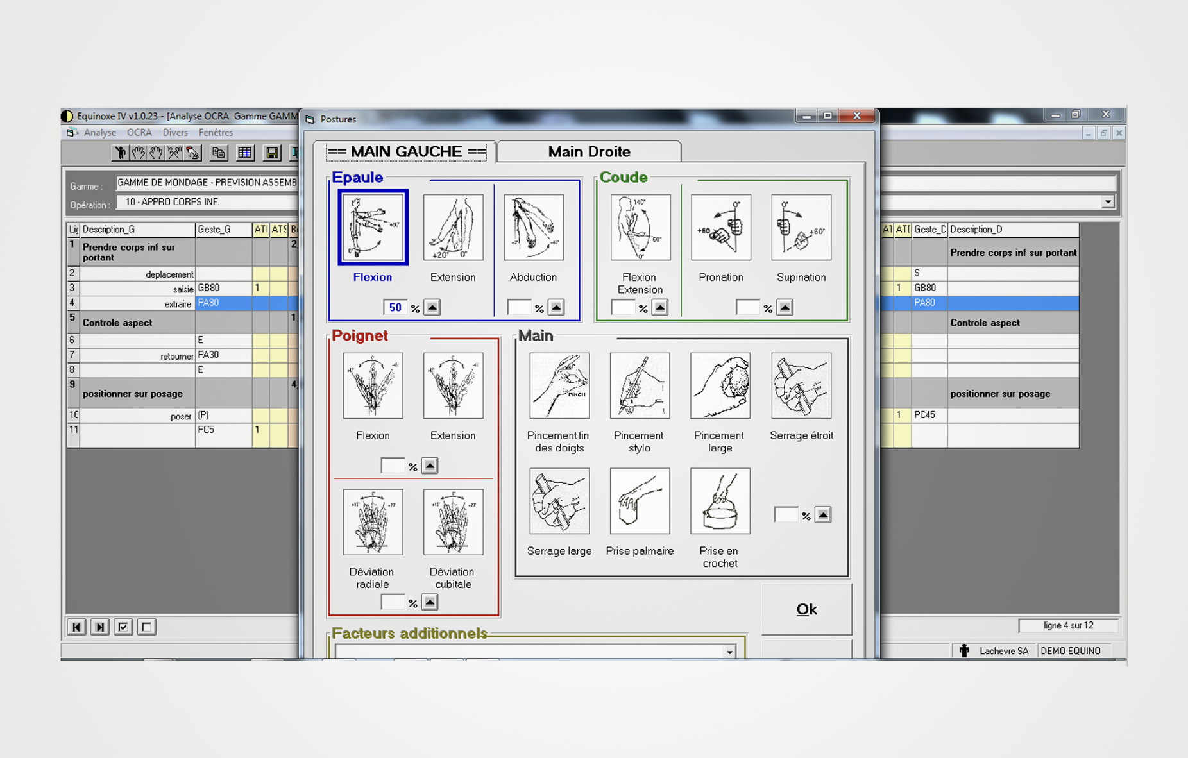Click the Poignet Flexion Extension % field
The width and height of the screenshot is (1188, 758).
[x=393, y=466]
